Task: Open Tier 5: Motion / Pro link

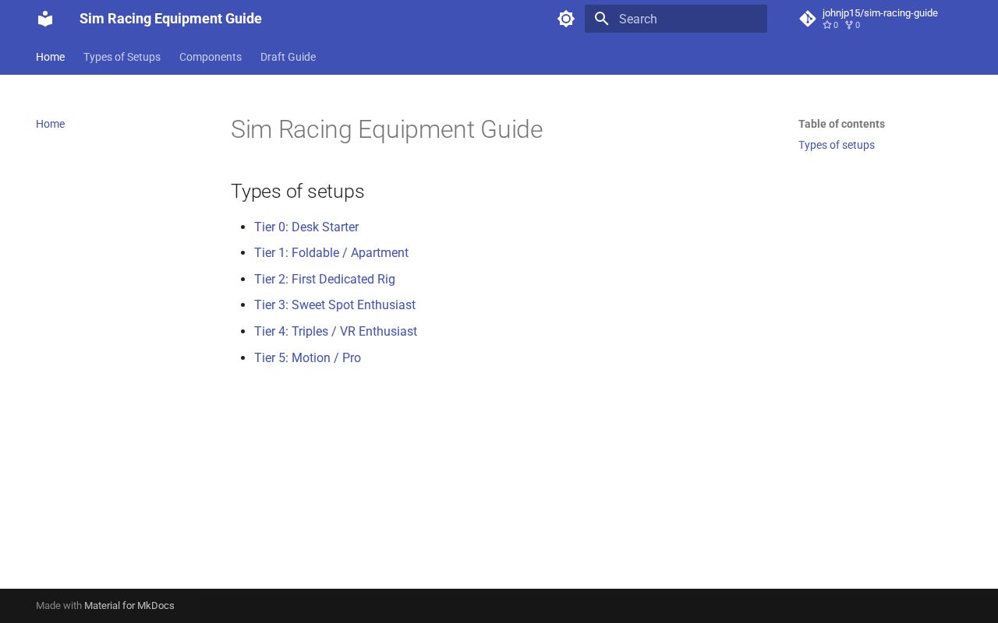Action: click(307, 357)
